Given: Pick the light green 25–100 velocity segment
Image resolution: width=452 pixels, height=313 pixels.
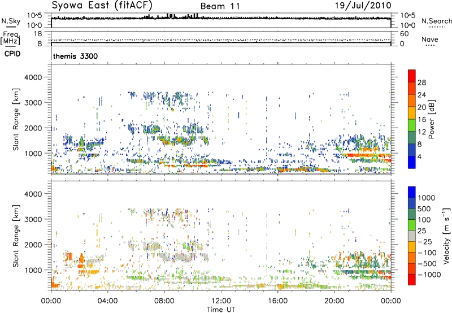Looking at the screenshot, I should (x=412, y=225).
